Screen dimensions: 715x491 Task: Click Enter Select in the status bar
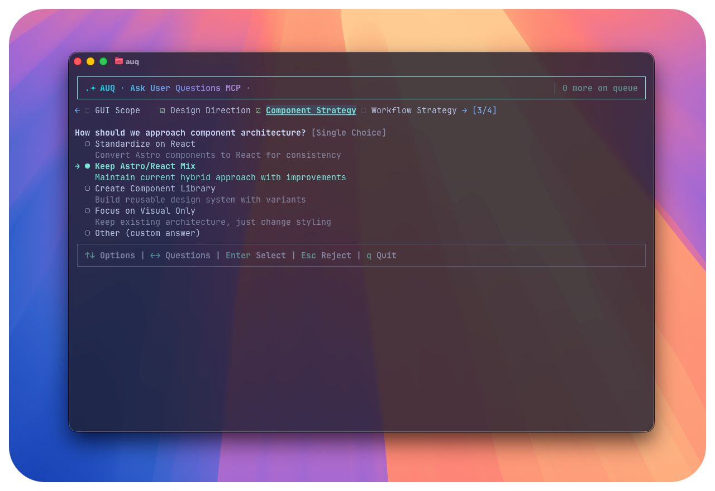pyautogui.click(x=256, y=255)
